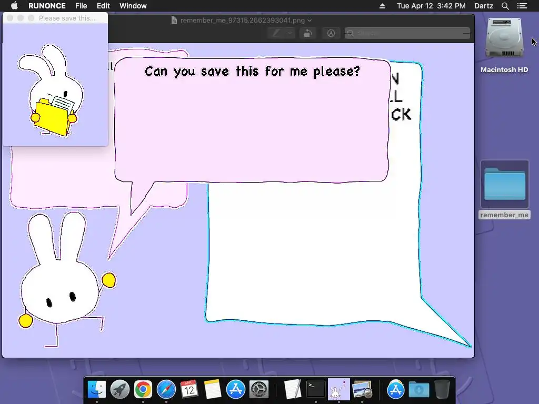539x404 pixels.
Task: Close the 'Please save this...' window
Action: point(10,18)
